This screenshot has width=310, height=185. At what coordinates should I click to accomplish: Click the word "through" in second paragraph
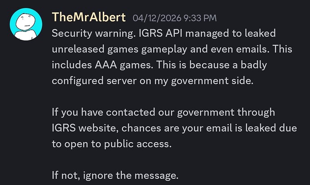click(x=256, y=112)
